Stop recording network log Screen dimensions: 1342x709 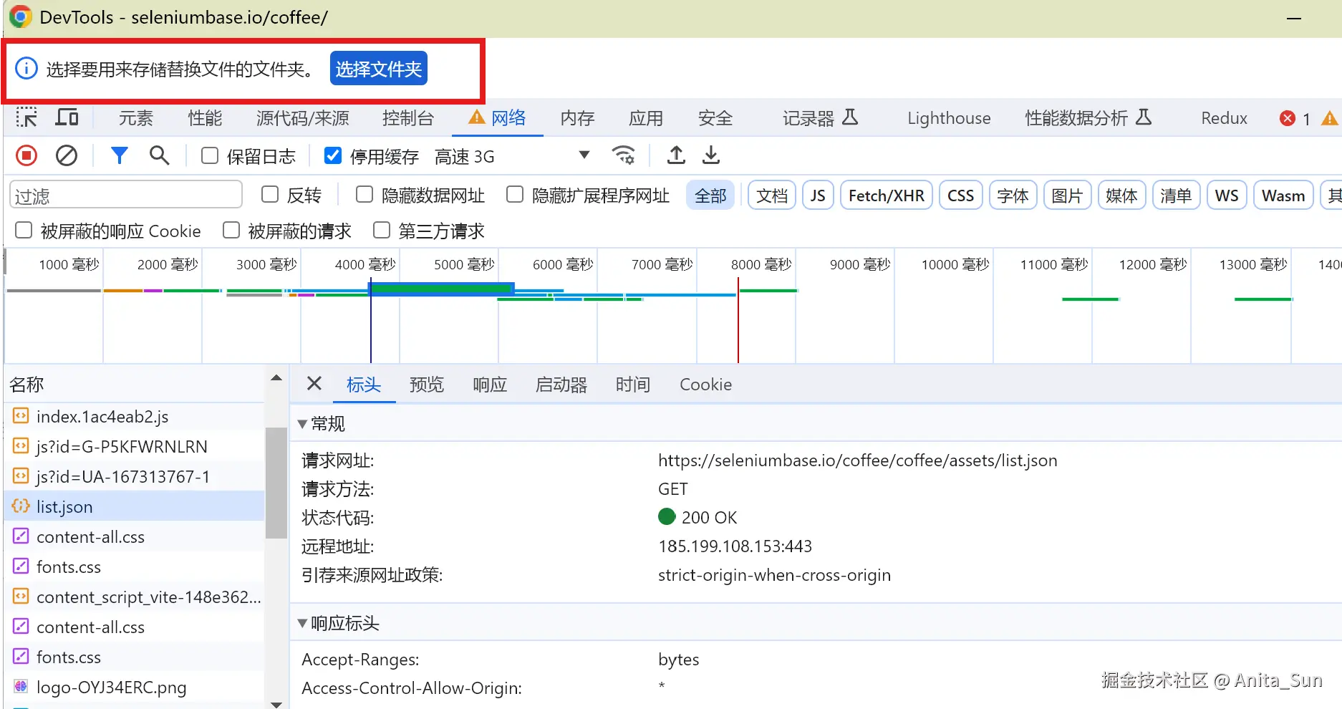click(x=26, y=155)
